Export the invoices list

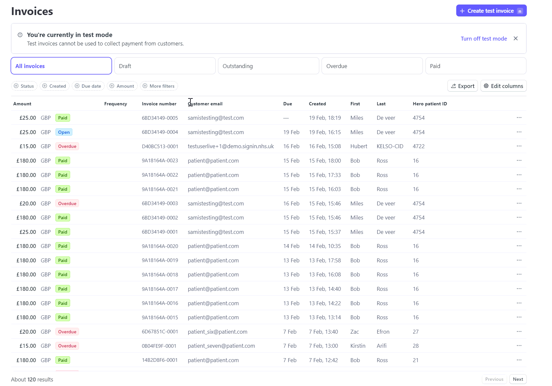point(463,86)
